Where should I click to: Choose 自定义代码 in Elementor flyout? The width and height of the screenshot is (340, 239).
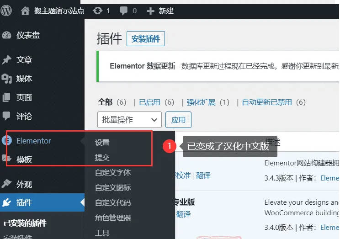(113, 202)
